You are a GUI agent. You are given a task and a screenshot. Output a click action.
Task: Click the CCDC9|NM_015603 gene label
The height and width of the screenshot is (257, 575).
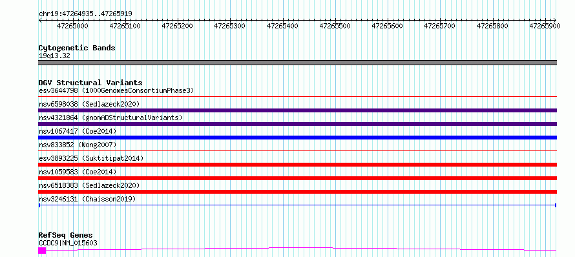coord(68,243)
